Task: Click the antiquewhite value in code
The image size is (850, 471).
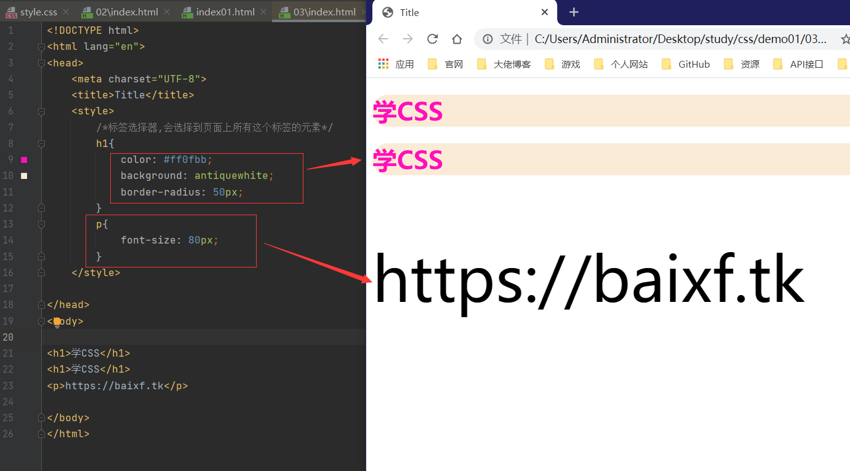Action: pyautogui.click(x=231, y=176)
